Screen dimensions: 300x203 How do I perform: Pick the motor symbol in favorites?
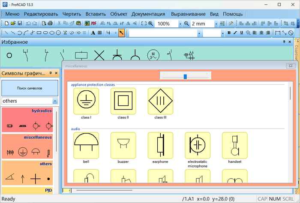pyautogui.click(x=152, y=54)
